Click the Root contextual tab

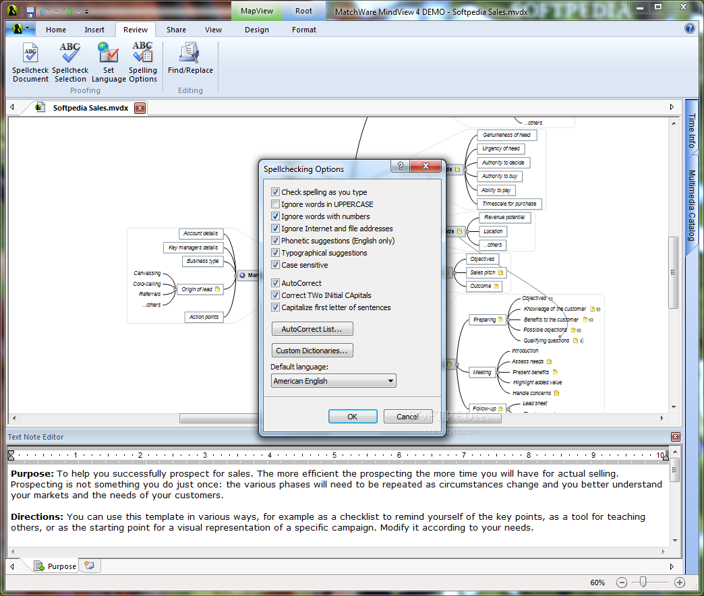[x=303, y=11]
